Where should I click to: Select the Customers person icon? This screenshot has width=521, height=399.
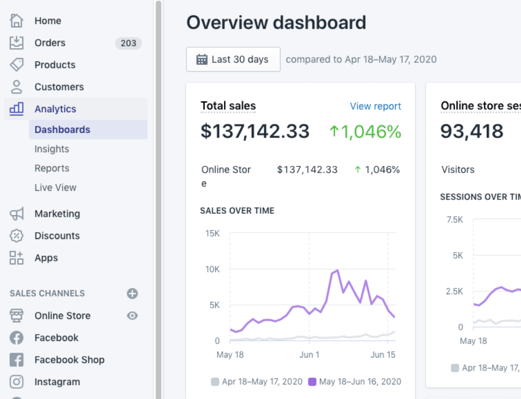tap(17, 87)
